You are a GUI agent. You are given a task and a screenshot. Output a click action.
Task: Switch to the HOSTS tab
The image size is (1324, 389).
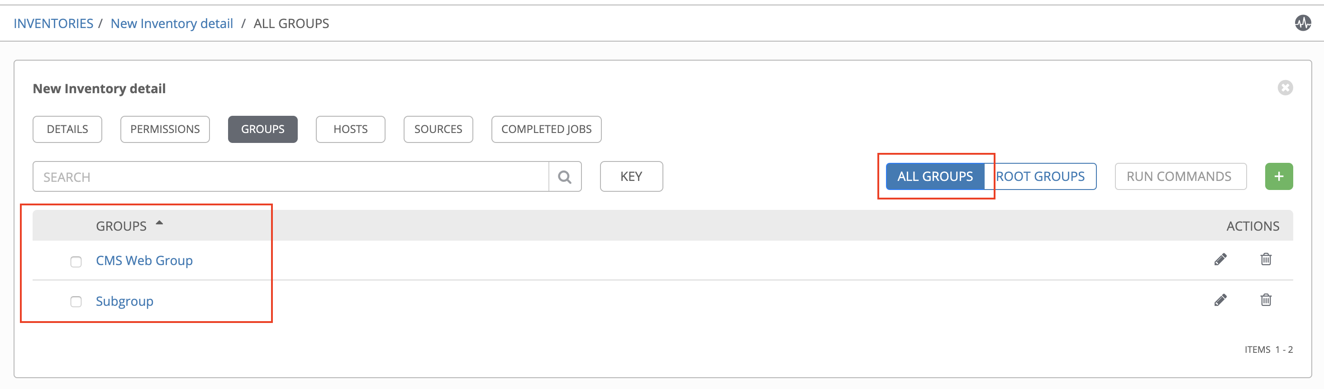pyautogui.click(x=350, y=129)
